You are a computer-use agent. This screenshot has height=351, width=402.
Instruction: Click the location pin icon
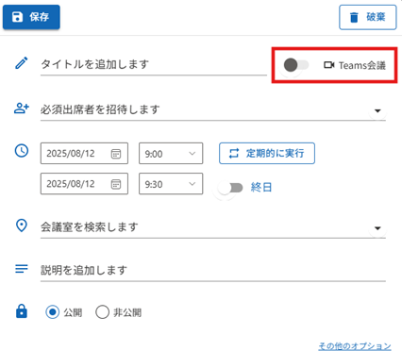[x=22, y=226]
